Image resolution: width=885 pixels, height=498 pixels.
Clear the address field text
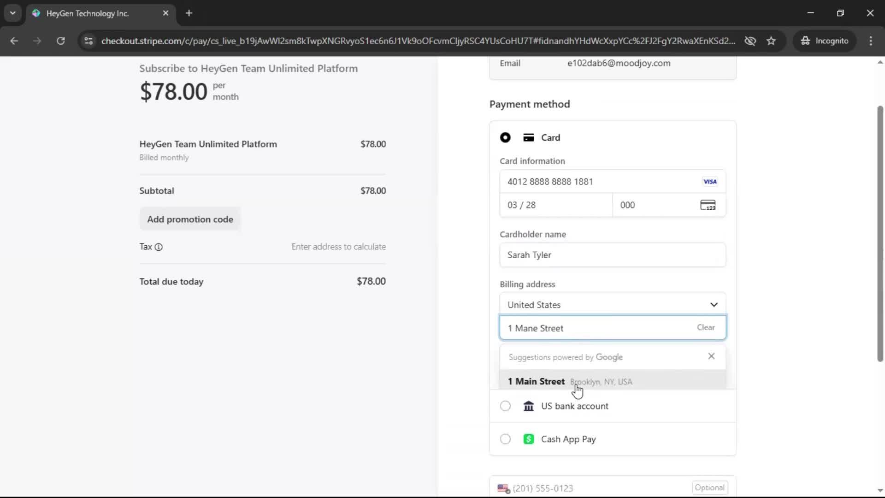tap(705, 327)
